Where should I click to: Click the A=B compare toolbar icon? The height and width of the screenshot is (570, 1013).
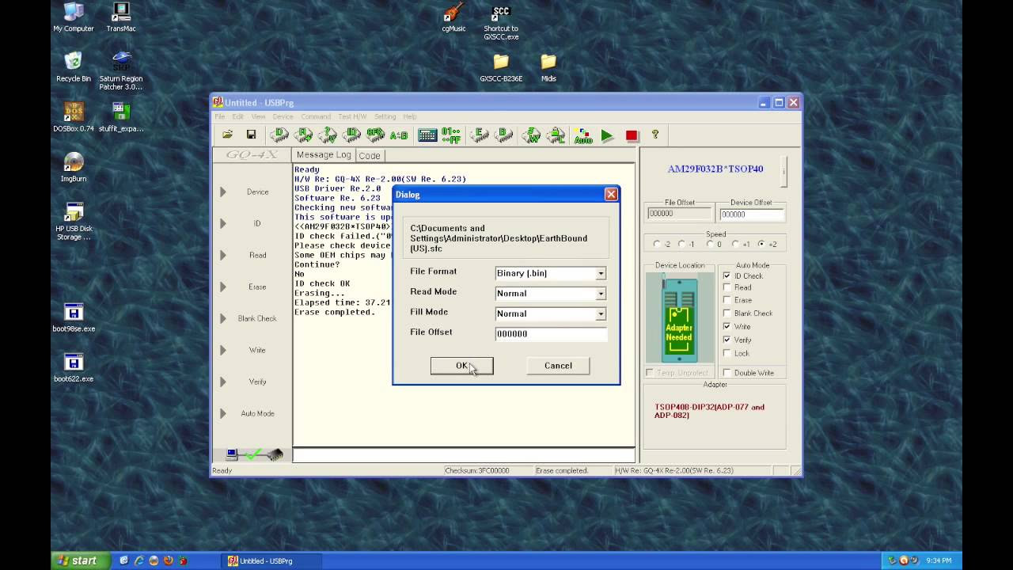point(399,135)
